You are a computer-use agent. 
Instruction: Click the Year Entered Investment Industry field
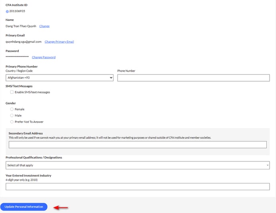[x=138, y=187]
